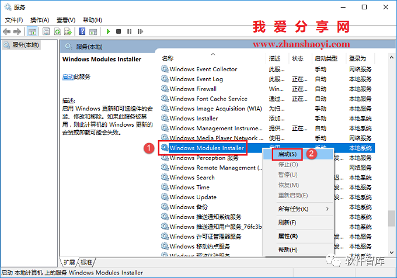
Task: Open the Help question-mark toolbar icon
Action: (82, 32)
